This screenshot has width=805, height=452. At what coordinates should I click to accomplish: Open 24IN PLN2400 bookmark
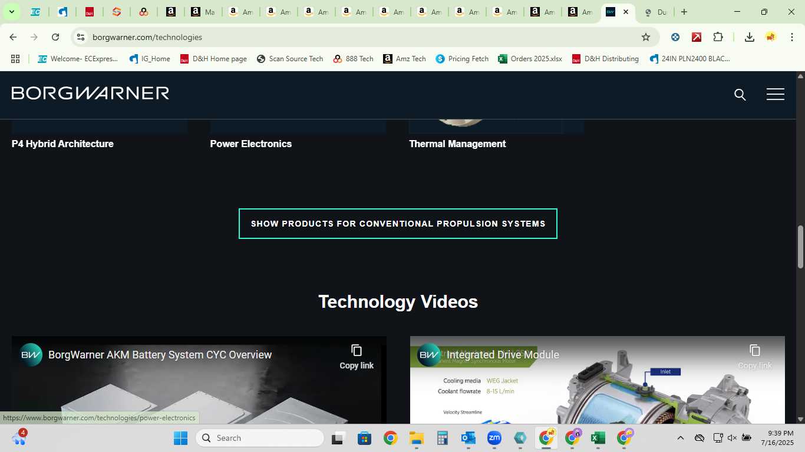pyautogui.click(x=689, y=59)
